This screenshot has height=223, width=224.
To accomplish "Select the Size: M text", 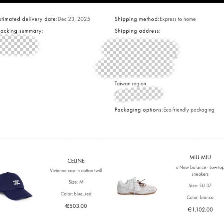I will point(76,182).
